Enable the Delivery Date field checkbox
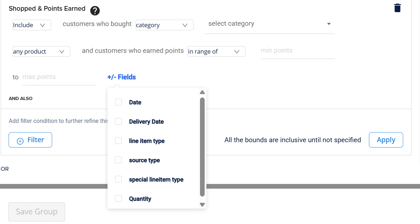Viewport: 420px width, 224px height. [x=119, y=121]
